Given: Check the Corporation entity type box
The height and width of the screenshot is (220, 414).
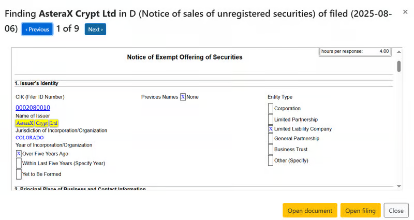Looking at the screenshot, I should (271, 108).
